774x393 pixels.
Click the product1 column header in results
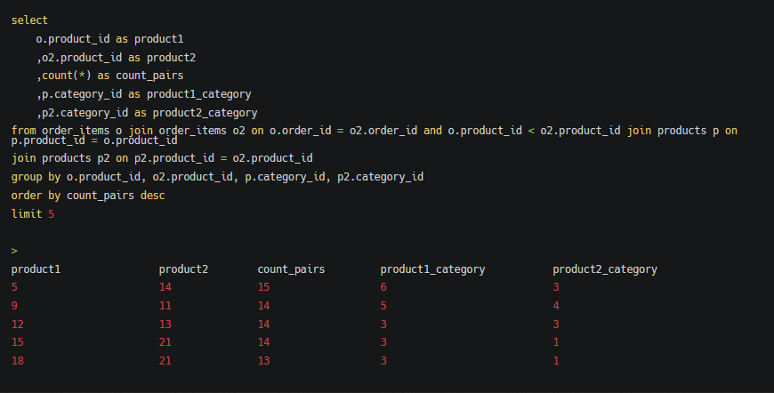click(36, 269)
